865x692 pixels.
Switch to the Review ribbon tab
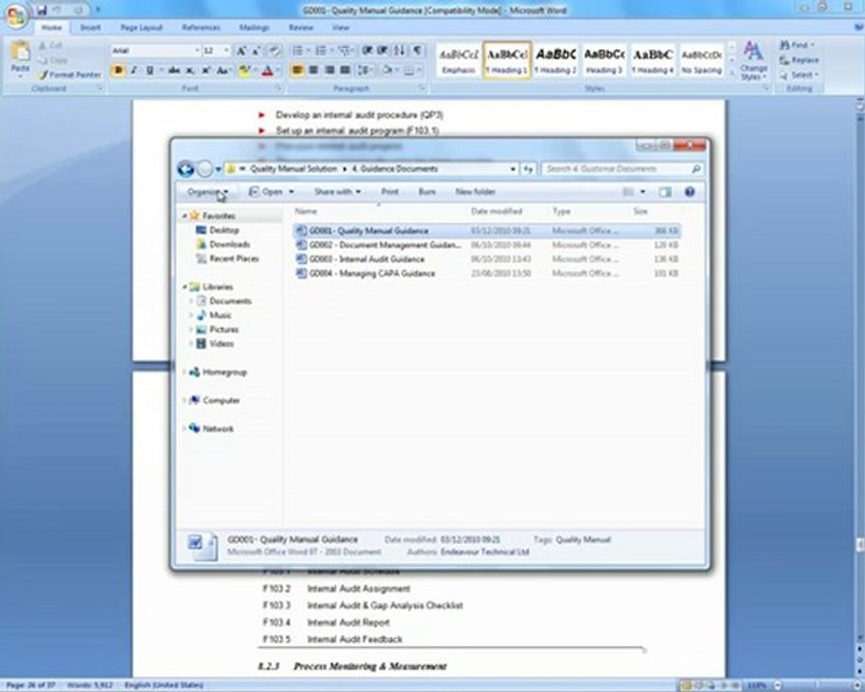point(301,27)
